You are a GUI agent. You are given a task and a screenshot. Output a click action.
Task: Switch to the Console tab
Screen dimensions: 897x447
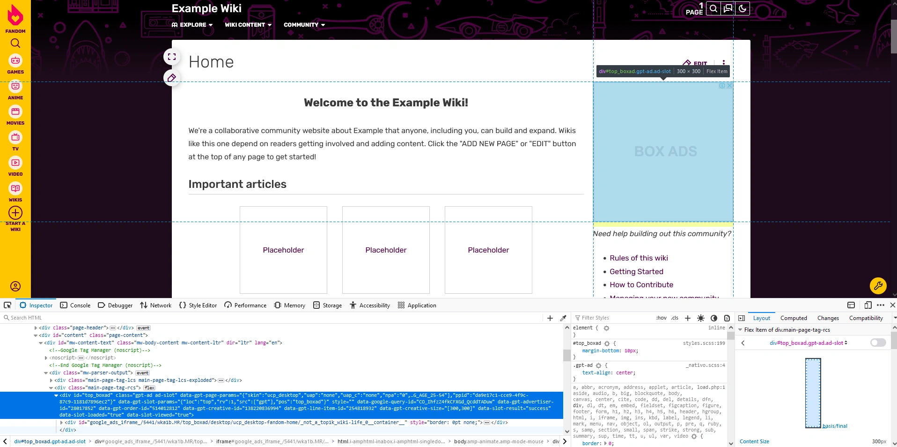tap(75, 305)
